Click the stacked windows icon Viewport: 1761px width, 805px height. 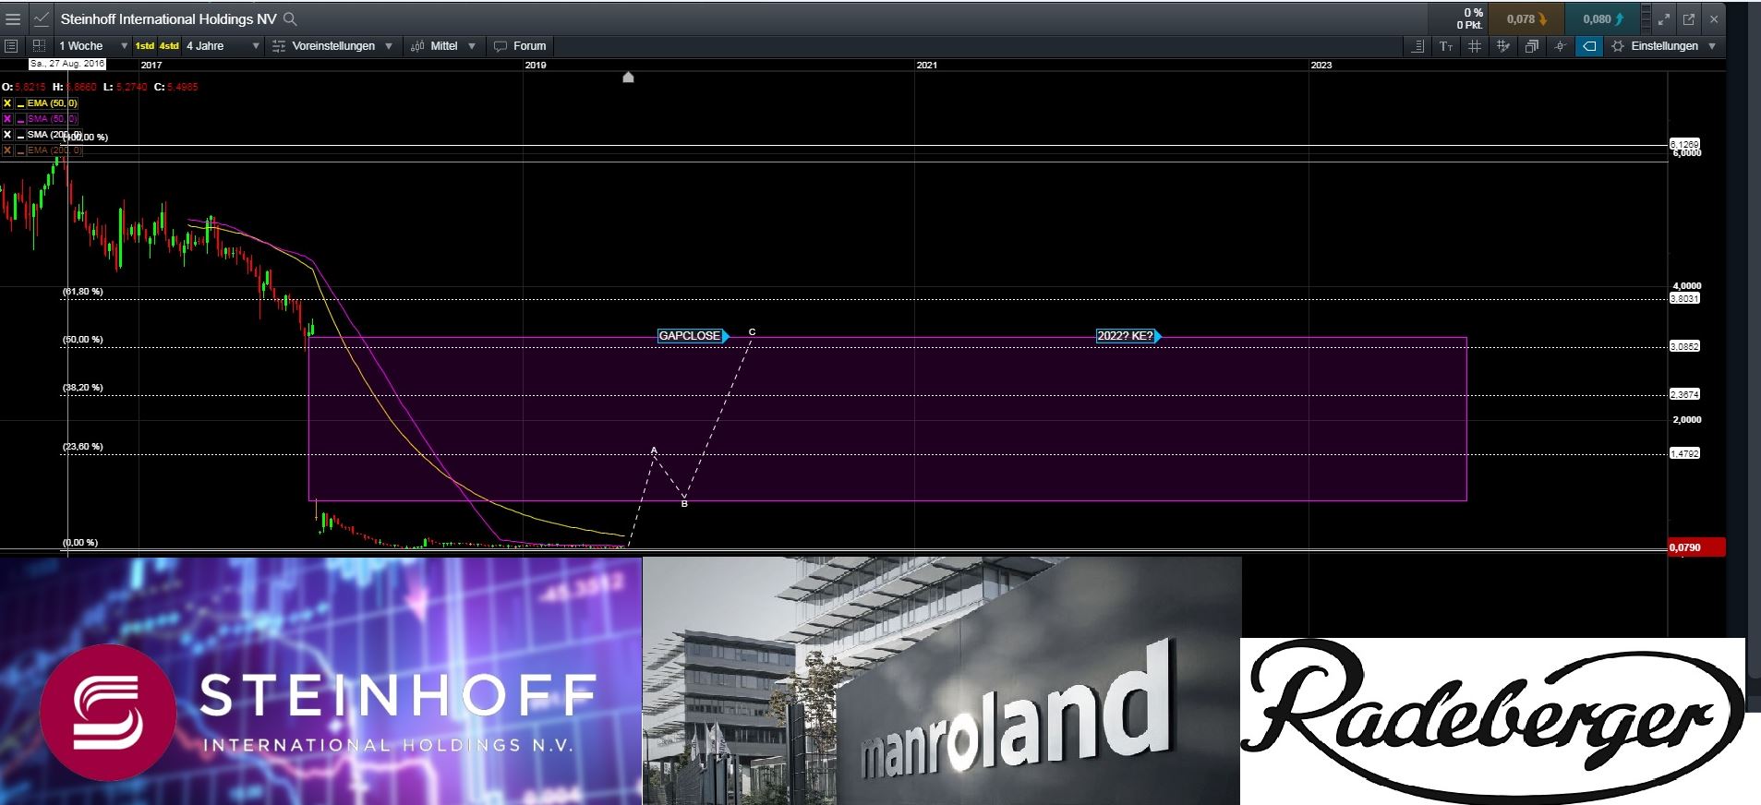coord(1532,46)
